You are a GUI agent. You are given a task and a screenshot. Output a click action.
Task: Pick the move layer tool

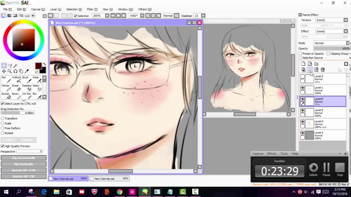(x=4, y=71)
